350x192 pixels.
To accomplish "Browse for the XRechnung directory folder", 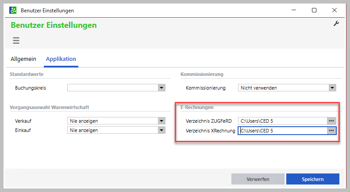I will tap(331, 131).
